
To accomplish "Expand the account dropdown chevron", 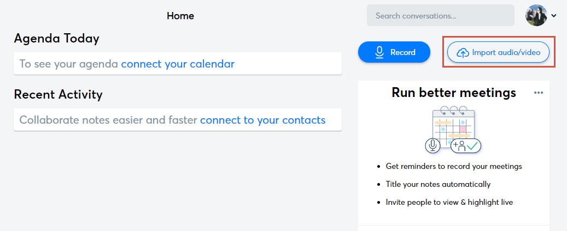I will coord(554,16).
